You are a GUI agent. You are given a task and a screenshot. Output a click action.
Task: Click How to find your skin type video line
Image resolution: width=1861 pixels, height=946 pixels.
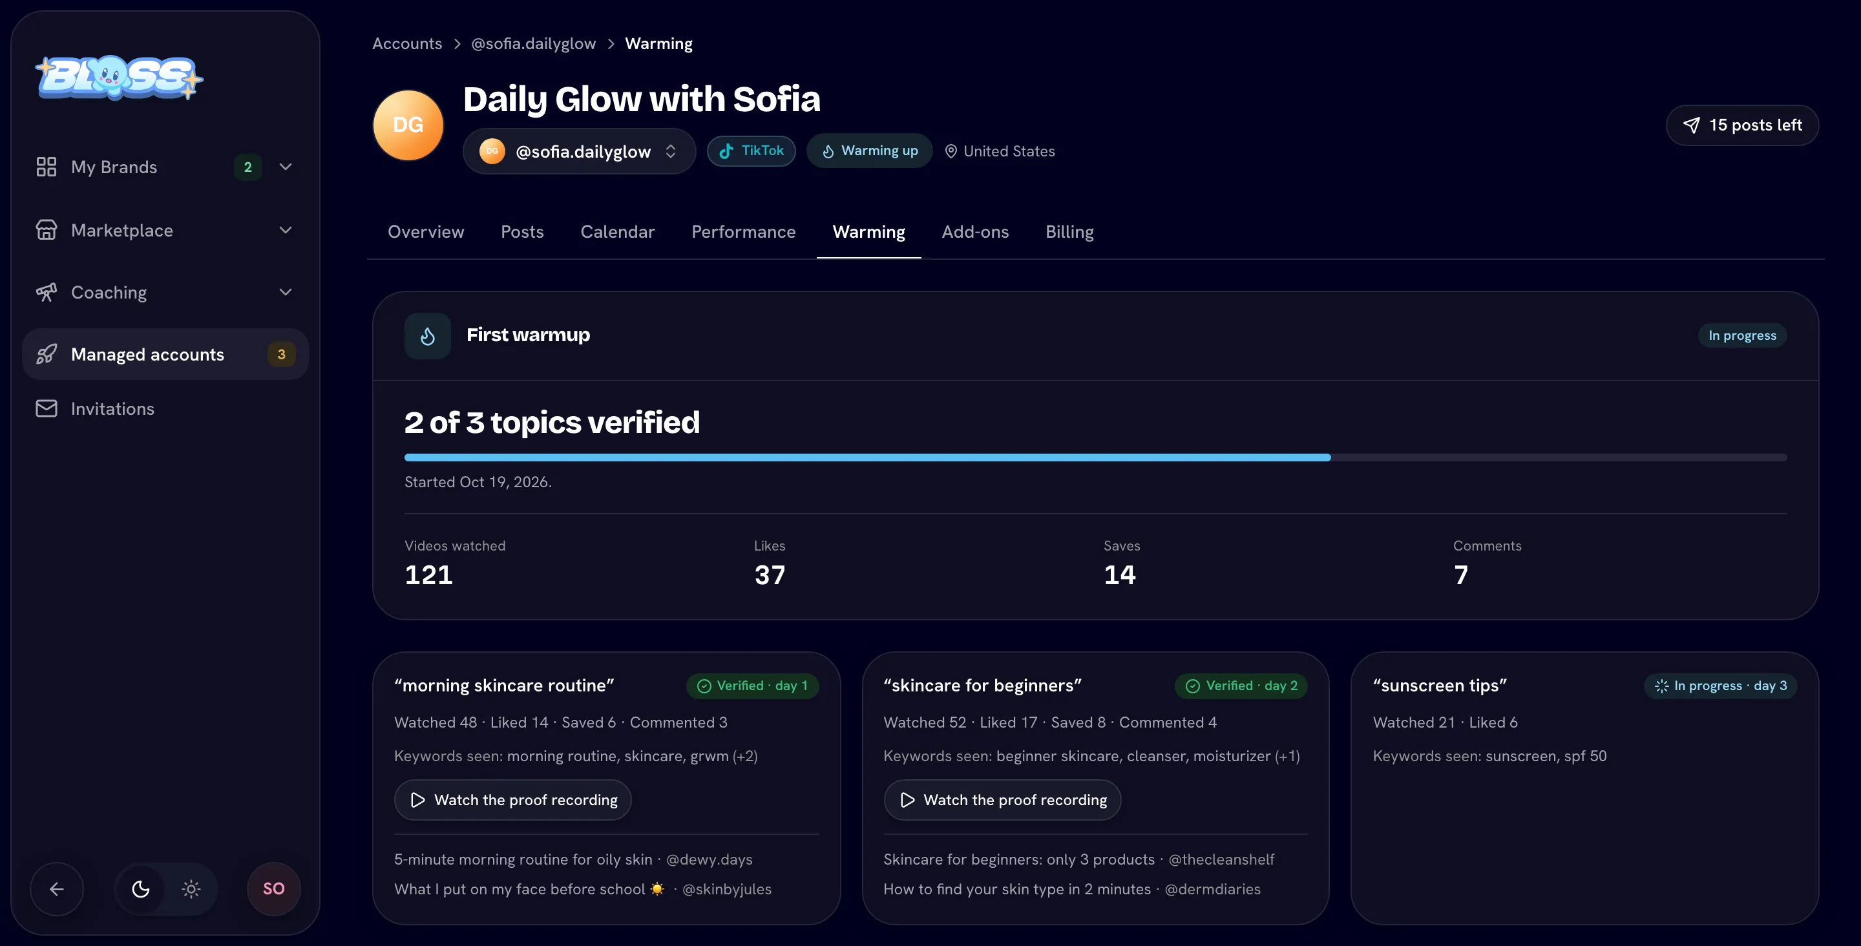coord(1072,889)
